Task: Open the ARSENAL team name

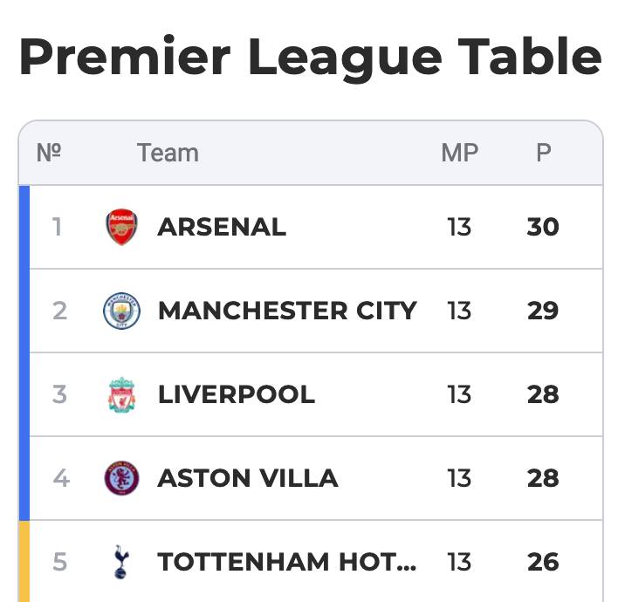Action: [x=222, y=227]
